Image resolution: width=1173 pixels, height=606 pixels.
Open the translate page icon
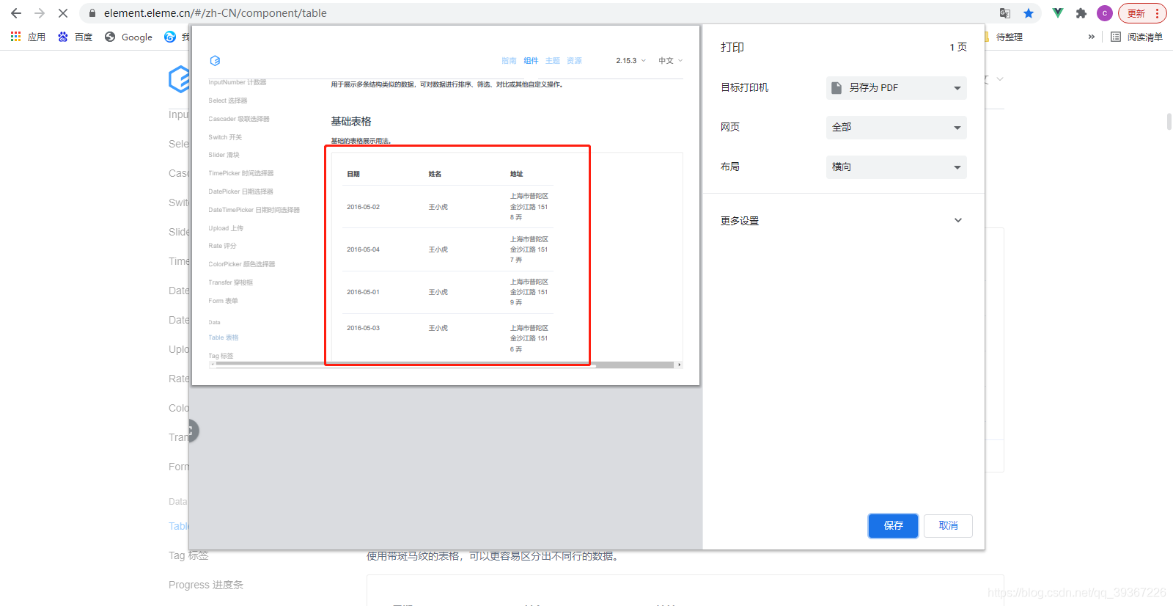pos(1005,13)
